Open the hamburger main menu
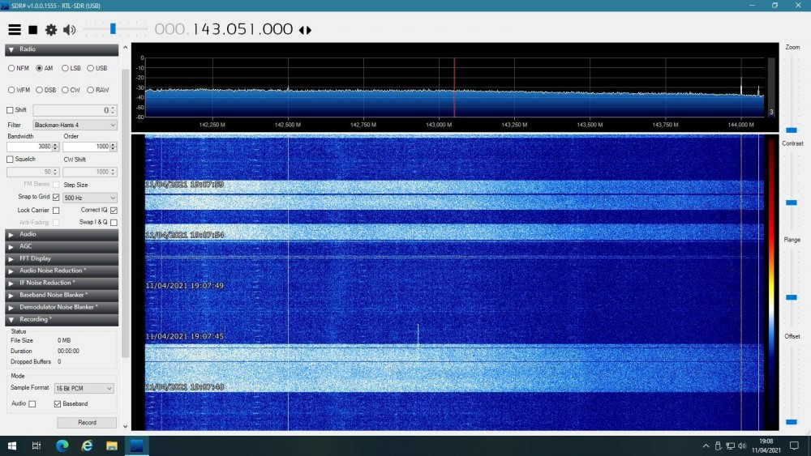 pos(15,29)
